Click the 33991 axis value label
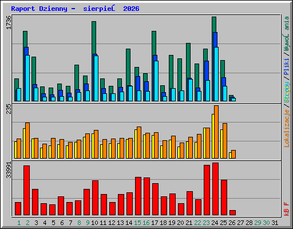 9,170
